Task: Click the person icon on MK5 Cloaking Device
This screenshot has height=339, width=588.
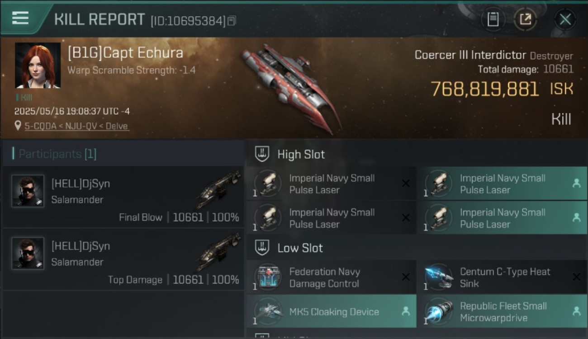Action: (406, 311)
